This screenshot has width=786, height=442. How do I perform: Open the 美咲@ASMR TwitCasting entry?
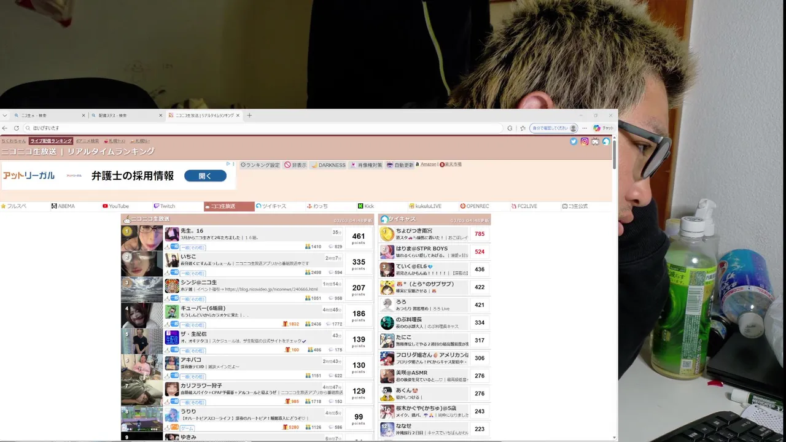[434, 376]
